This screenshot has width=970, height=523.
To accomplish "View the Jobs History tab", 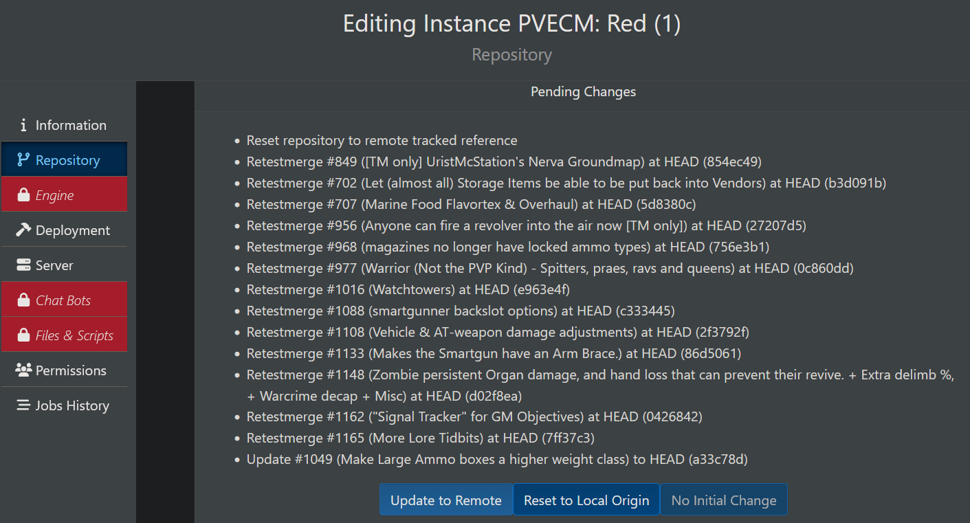I will point(72,405).
